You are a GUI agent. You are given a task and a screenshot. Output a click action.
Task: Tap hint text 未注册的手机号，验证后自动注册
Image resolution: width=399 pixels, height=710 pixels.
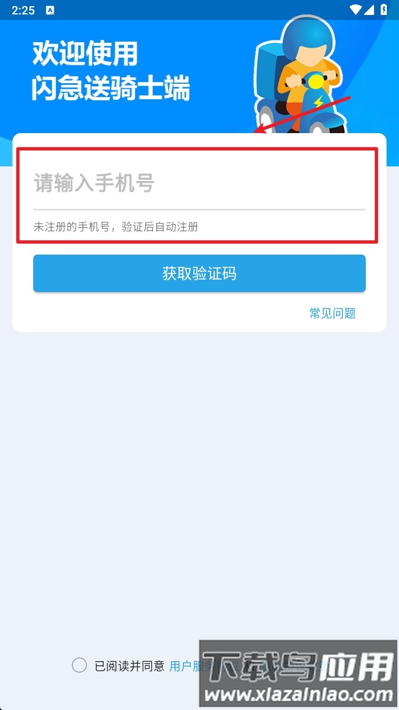point(116,226)
